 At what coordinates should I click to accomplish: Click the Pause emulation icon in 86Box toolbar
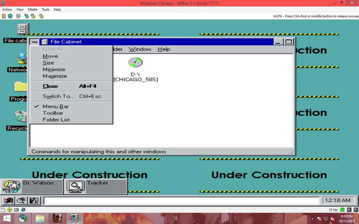[4, 16]
